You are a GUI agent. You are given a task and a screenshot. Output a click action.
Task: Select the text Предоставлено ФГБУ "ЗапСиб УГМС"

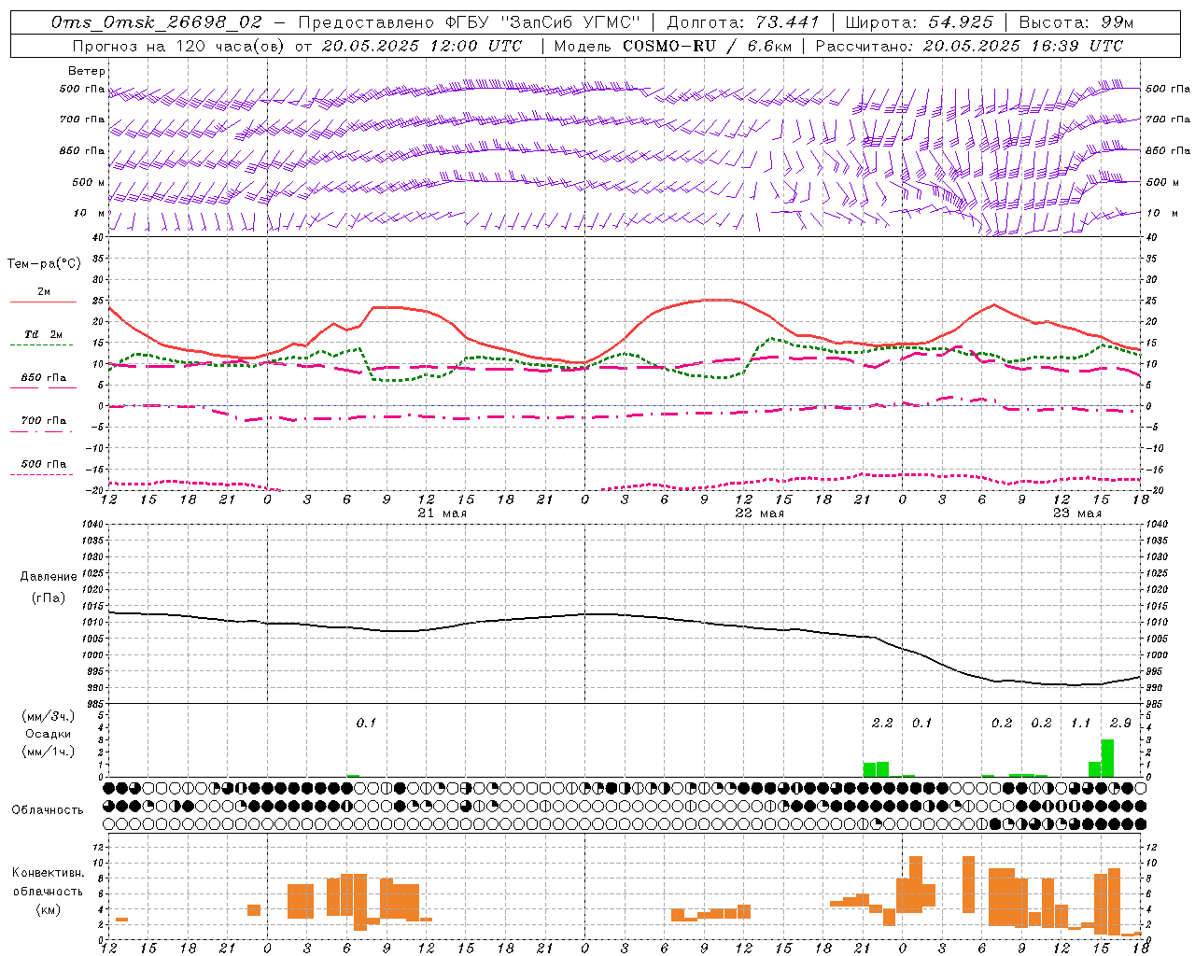470,21
